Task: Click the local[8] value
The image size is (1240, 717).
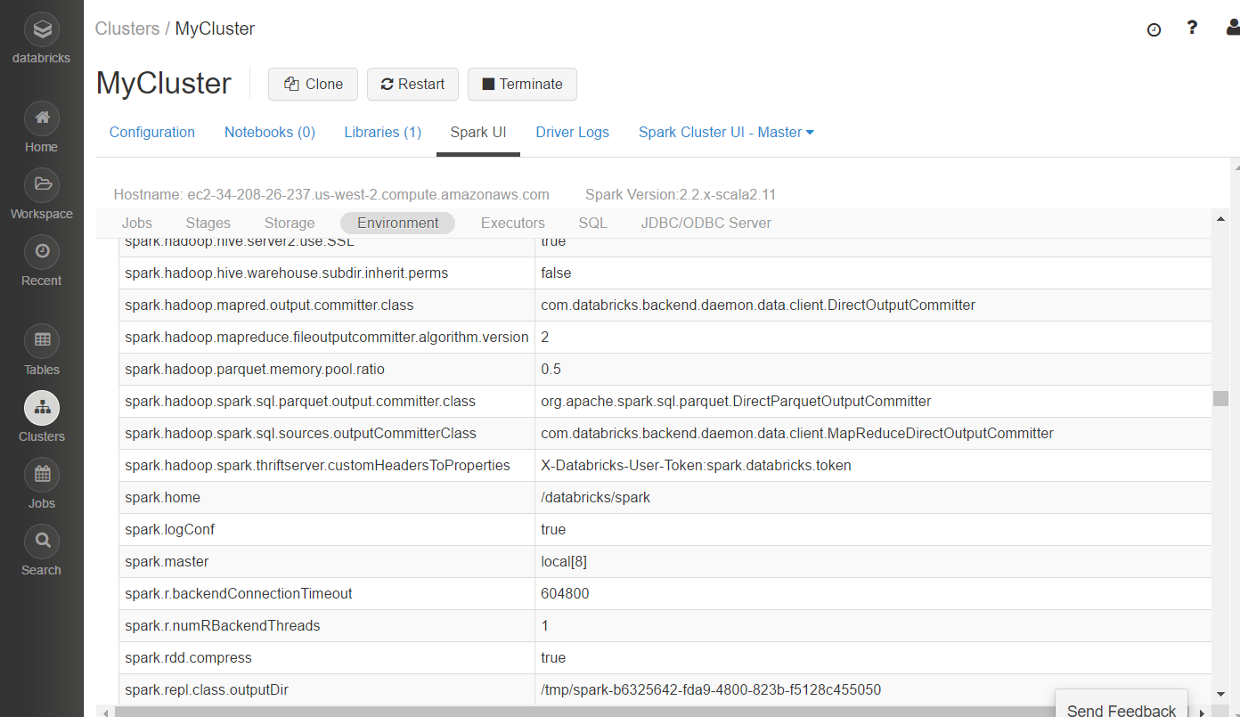Action: pos(563,561)
